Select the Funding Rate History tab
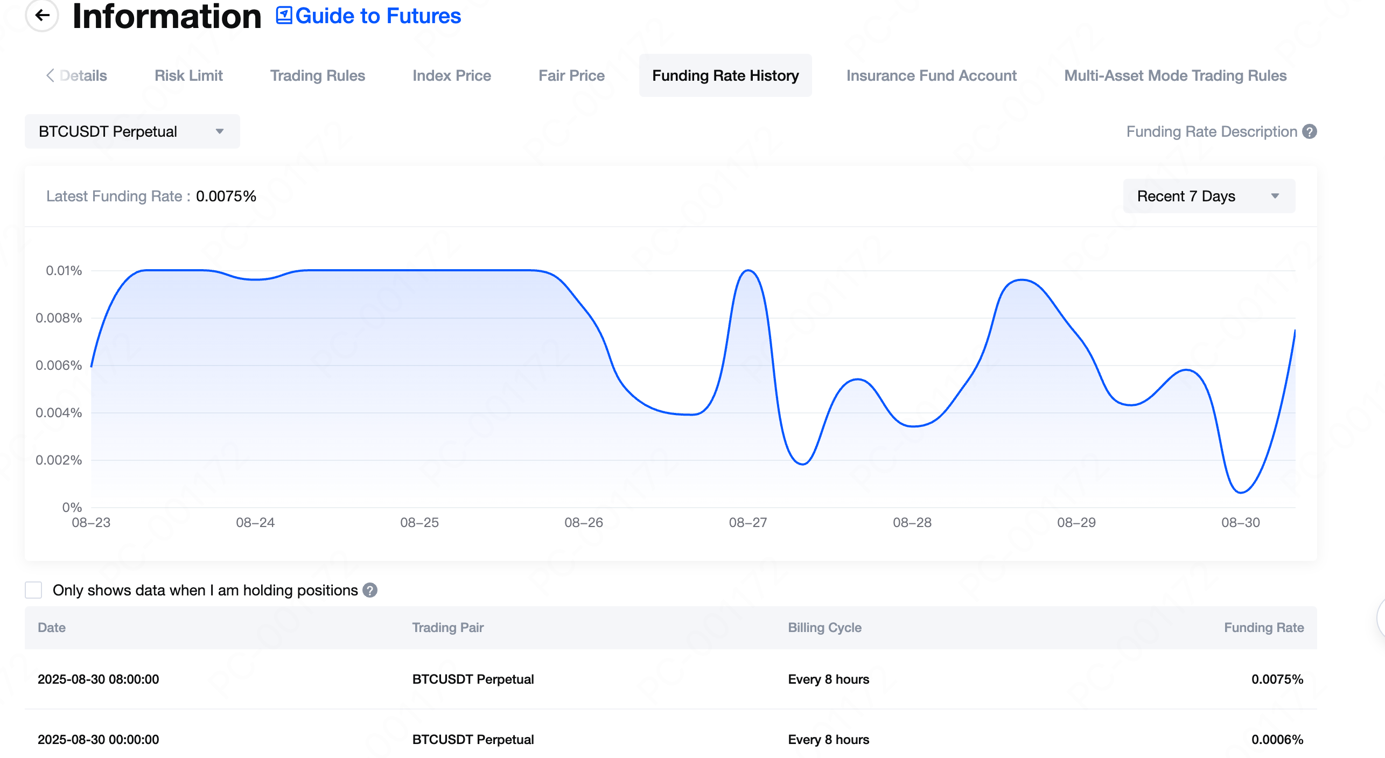 pos(725,76)
